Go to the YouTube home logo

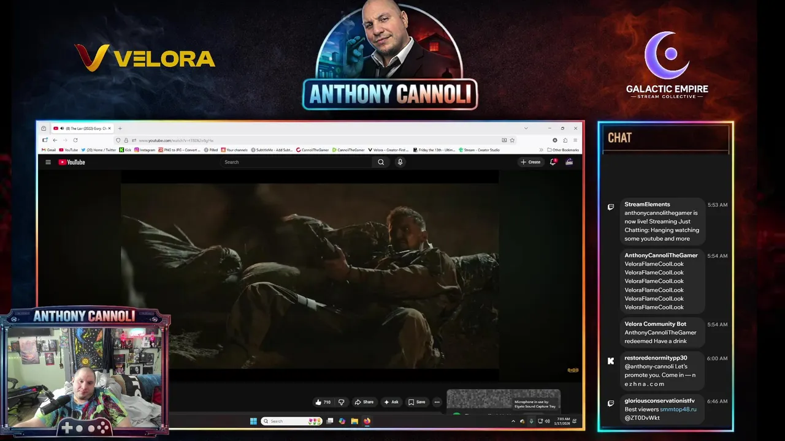72,162
